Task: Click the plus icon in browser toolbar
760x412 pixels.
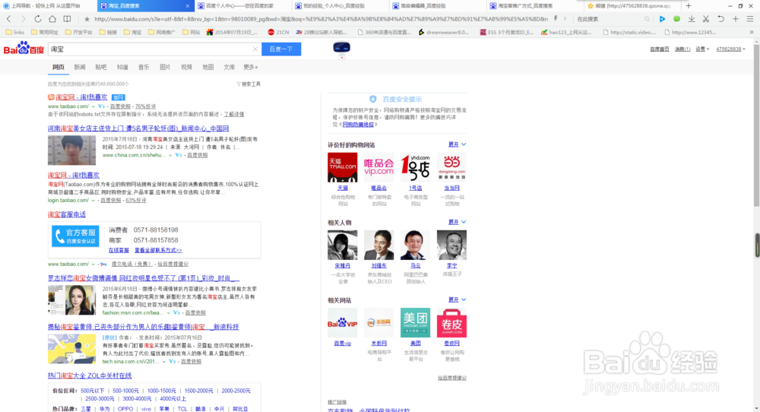Action: tap(735, 19)
